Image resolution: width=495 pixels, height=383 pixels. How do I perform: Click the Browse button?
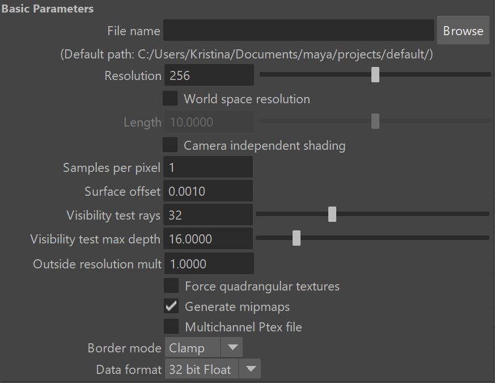(463, 31)
